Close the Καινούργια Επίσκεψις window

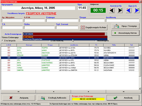click(x=140, y=2)
